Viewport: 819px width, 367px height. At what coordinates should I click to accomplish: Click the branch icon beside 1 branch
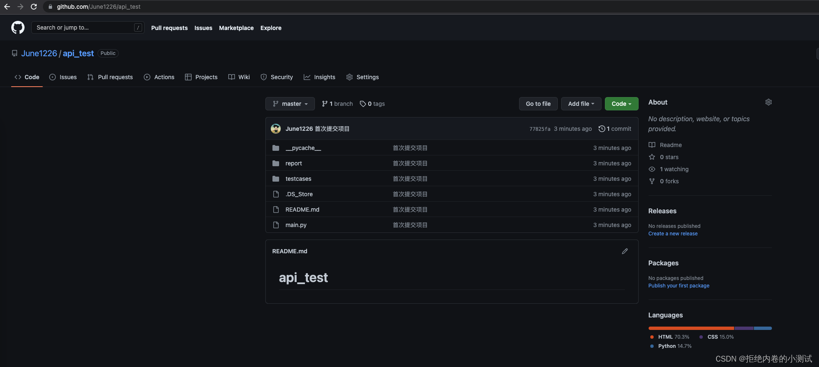(x=325, y=104)
